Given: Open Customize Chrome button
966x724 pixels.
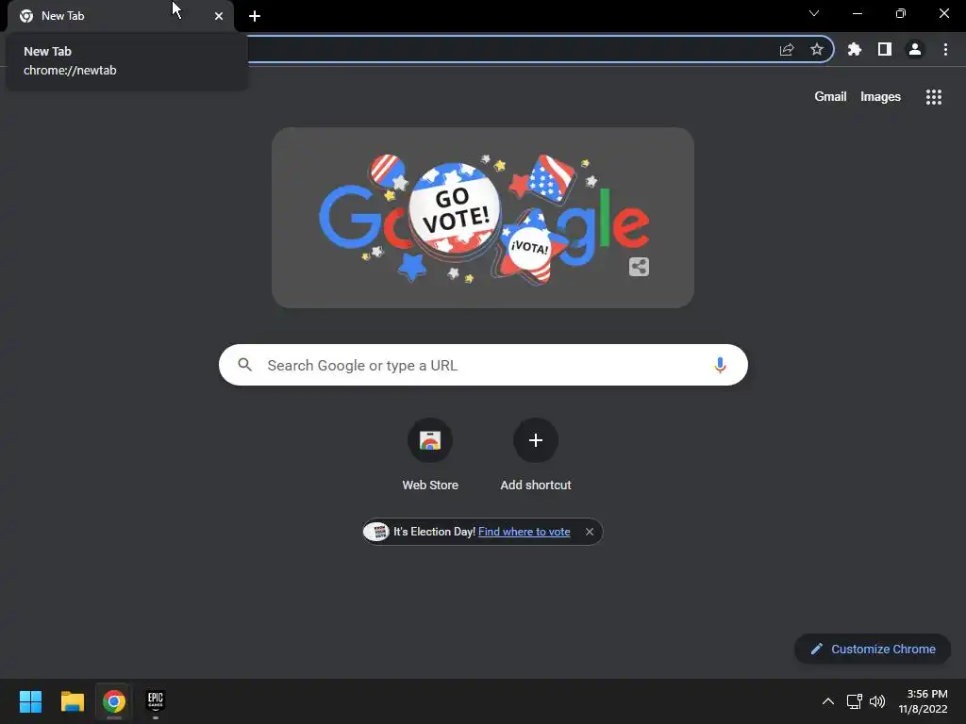Looking at the screenshot, I should 873,649.
